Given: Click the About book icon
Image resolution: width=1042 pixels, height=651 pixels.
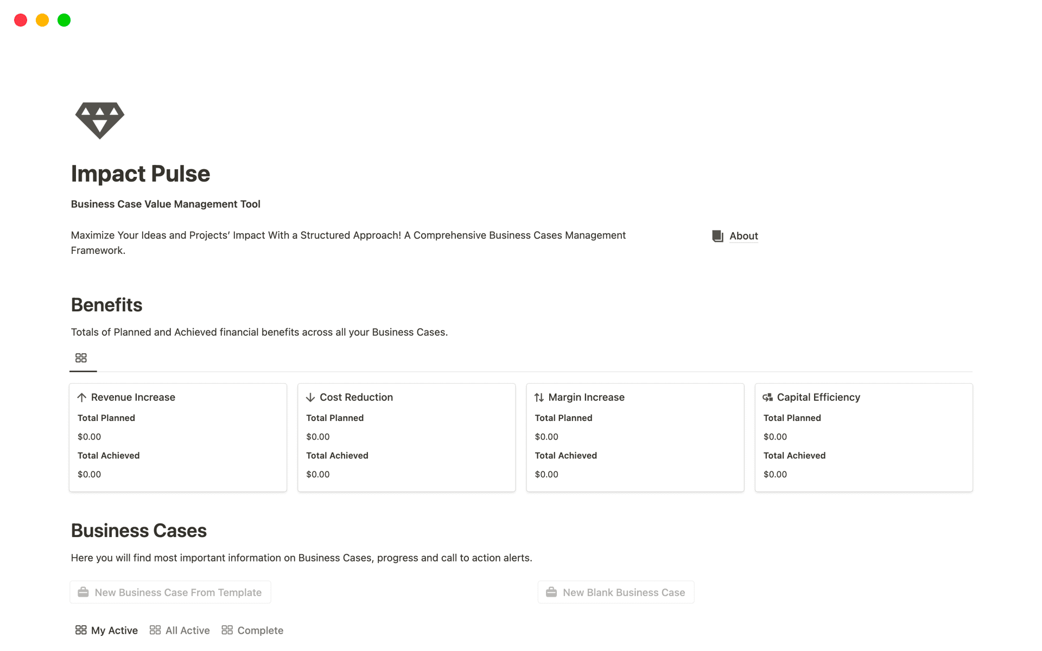Looking at the screenshot, I should point(717,236).
